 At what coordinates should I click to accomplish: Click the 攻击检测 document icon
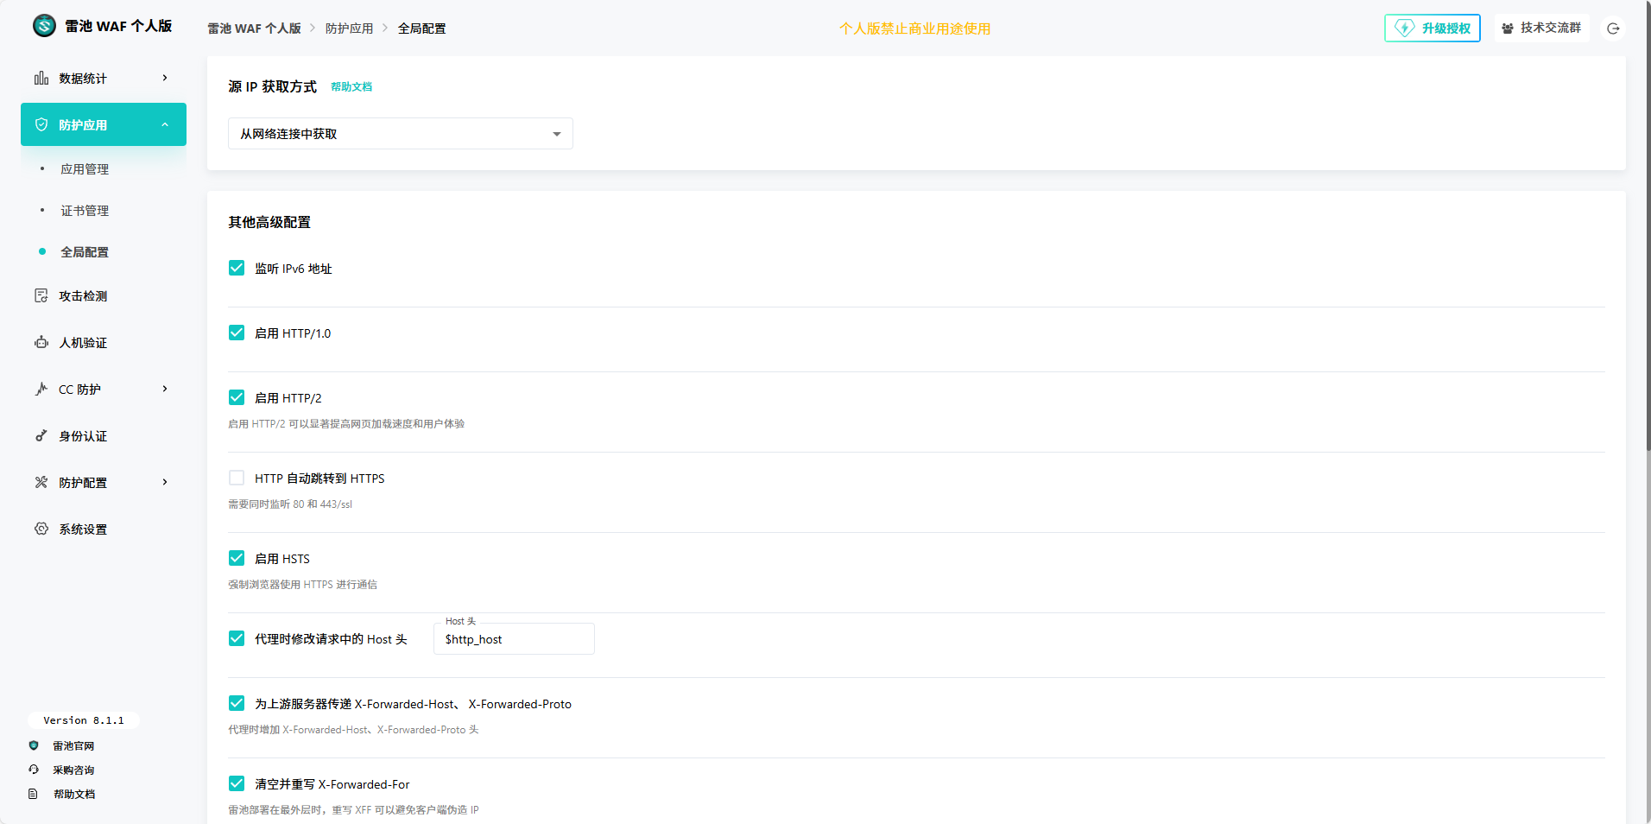(41, 295)
